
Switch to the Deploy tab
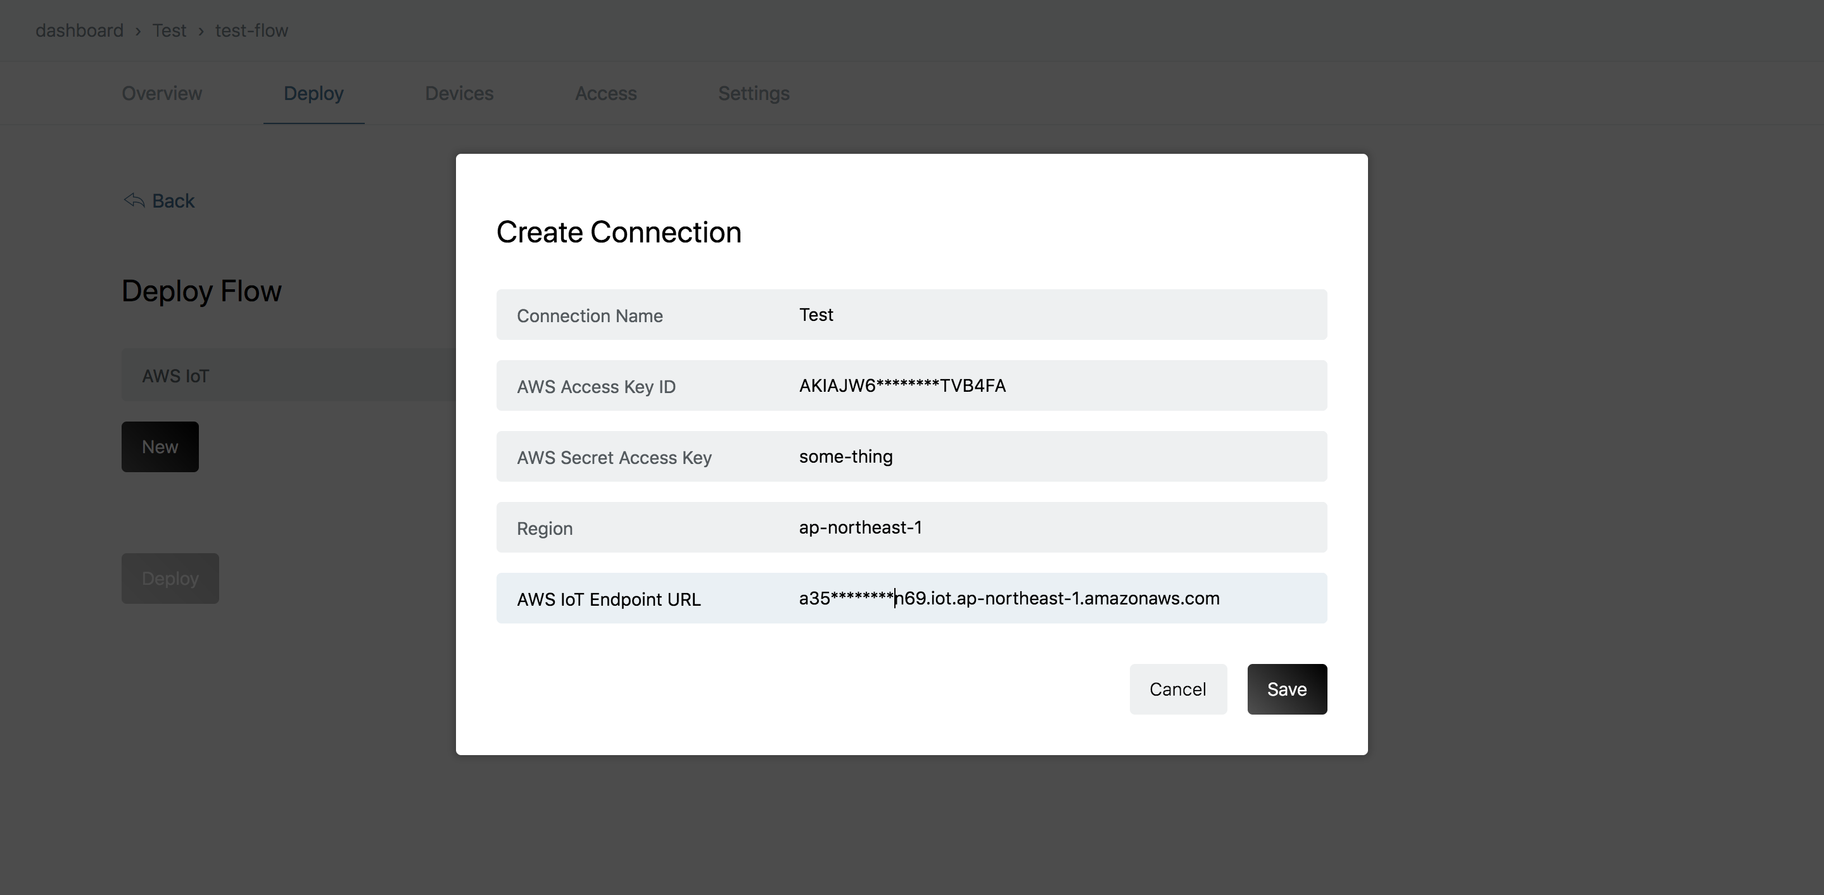click(313, 94)
